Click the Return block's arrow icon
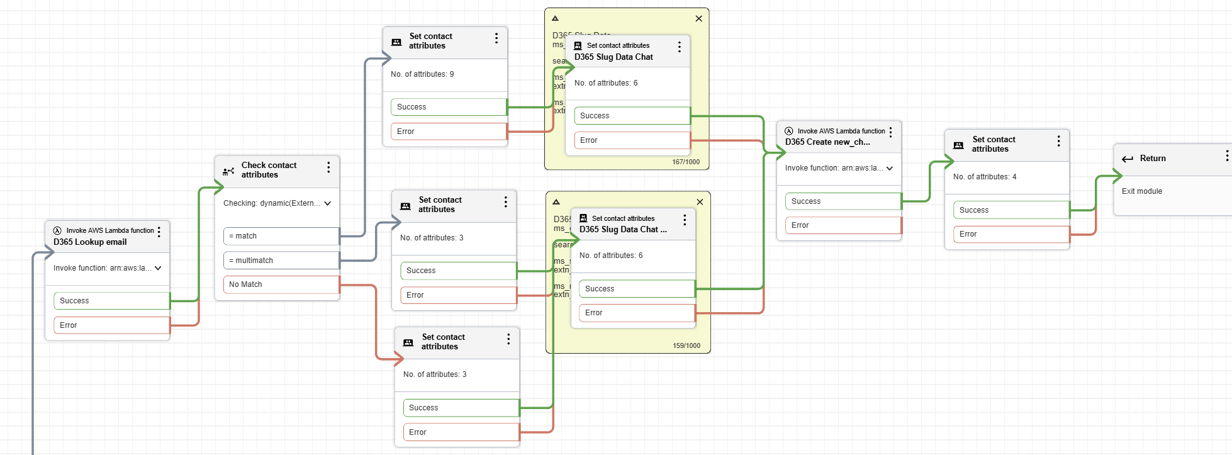The width and height of the screenshot is (1232, 455). (1128, 159)
